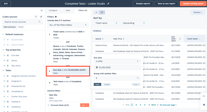Go to page 2 of results
The height and width of the screenshot is (112, 207).
point(136,105)
